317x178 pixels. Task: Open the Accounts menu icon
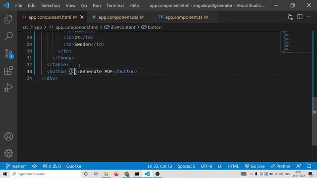point(8,136)
